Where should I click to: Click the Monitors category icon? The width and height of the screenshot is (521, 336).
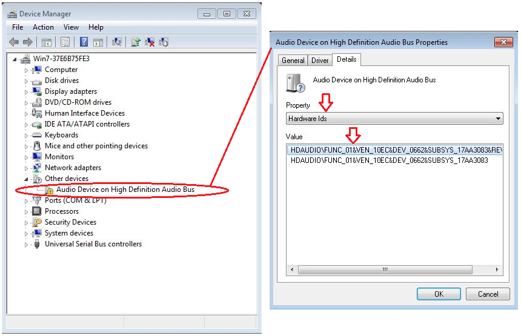(x=36, y=157)
